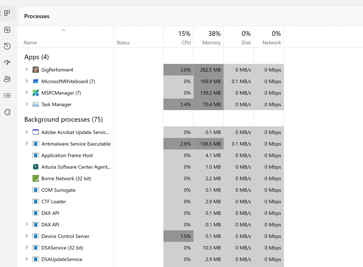Click Application Frame Host memory 4.1 MB
Image resolution: width=363 pixels, height=267 pixels.
click(213, 155)
